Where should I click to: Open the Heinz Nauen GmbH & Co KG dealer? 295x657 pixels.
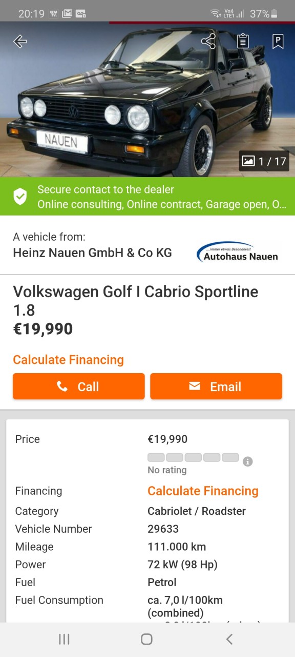[92, 253]
